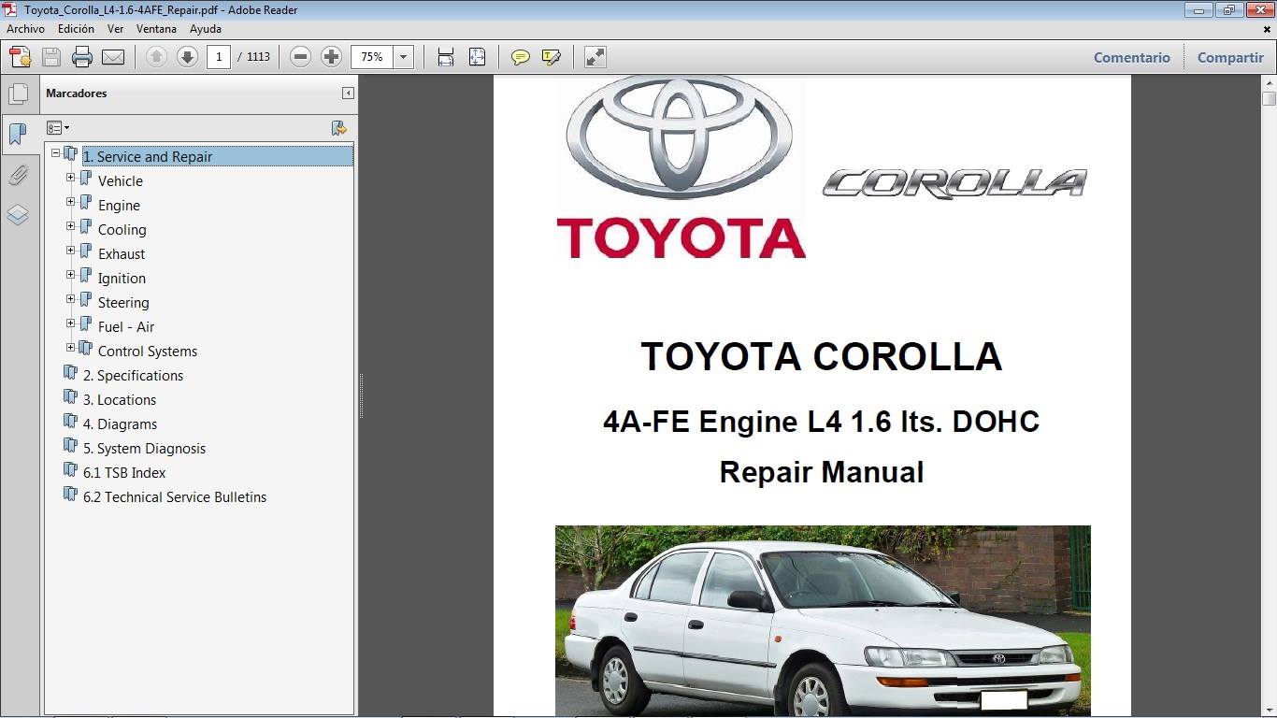Collapse the Bookmarks navigation pane

[x=348, y=93]
